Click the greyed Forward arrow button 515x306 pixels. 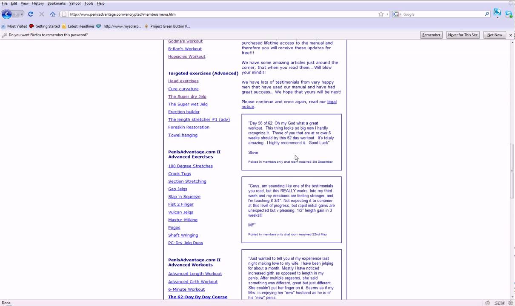(x=16, y=14)
